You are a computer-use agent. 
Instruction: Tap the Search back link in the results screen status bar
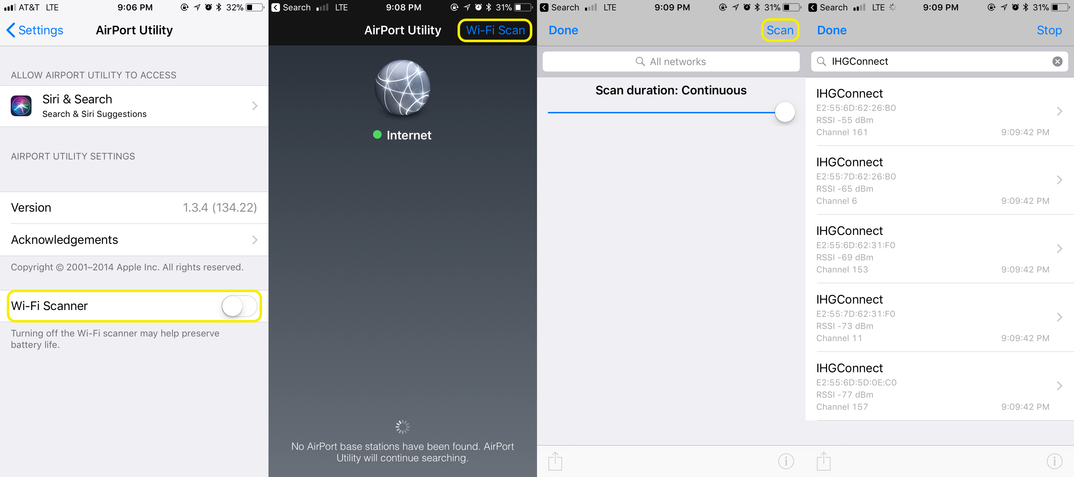(828, 8)
